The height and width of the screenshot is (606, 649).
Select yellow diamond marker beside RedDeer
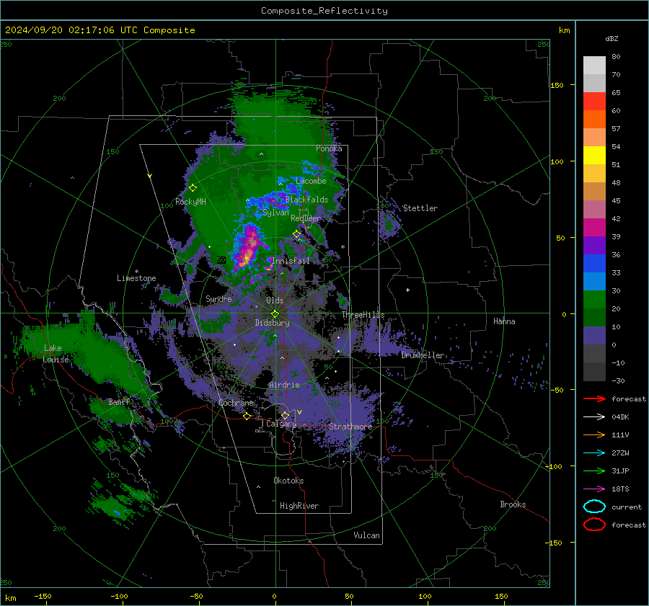coord(296,234)
